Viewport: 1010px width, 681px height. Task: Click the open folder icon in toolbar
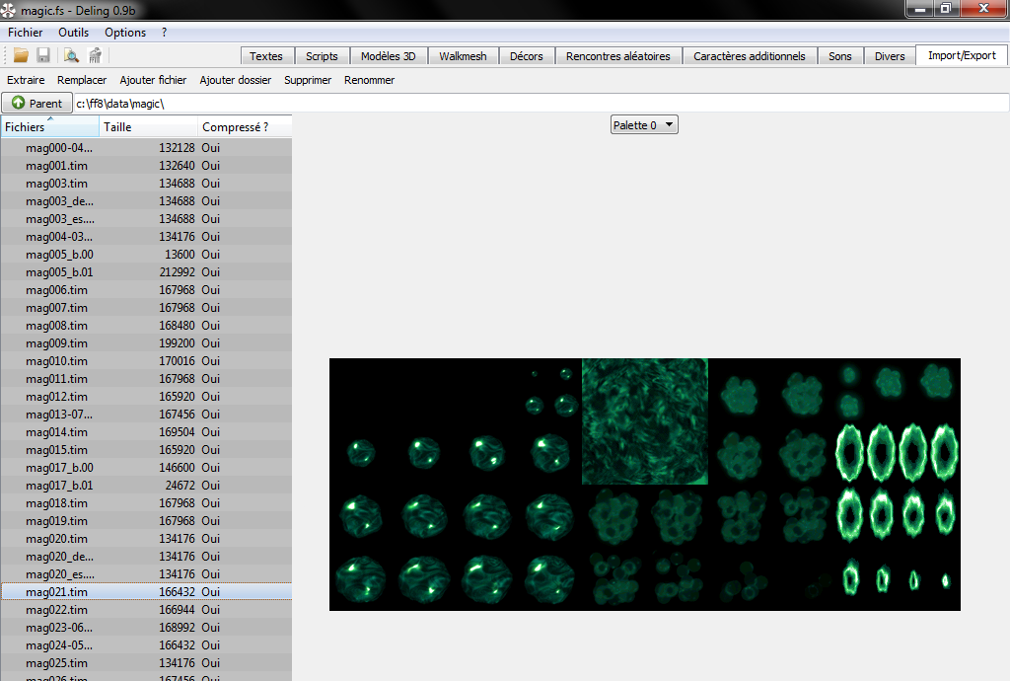(21, 55)
